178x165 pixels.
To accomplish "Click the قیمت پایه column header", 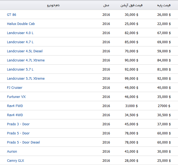I will pos(164,5).
